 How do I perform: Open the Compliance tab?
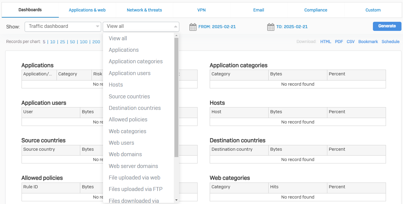tap(316, 10)
